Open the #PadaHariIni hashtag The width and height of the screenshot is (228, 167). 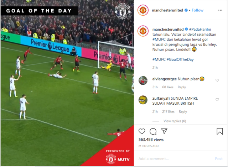pos(200,29)
